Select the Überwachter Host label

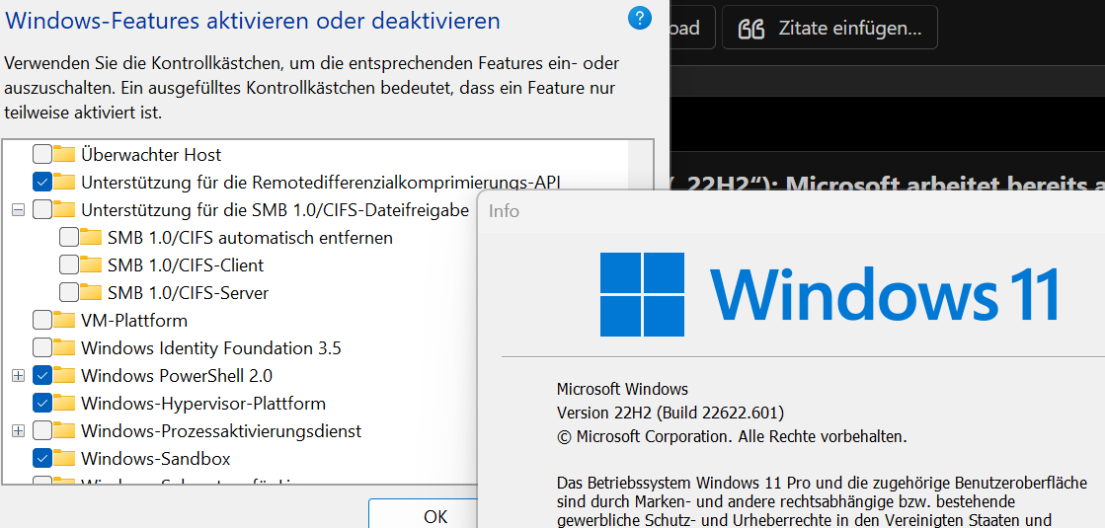[x=151, y=154]
